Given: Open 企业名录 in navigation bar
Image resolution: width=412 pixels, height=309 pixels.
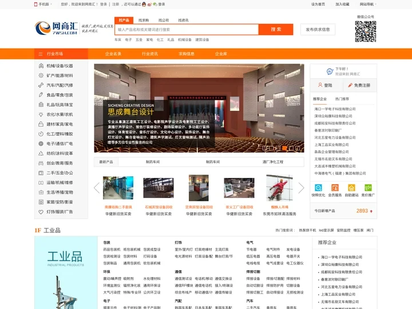Looking at the screenshot, I should click(x=113, y=54).
